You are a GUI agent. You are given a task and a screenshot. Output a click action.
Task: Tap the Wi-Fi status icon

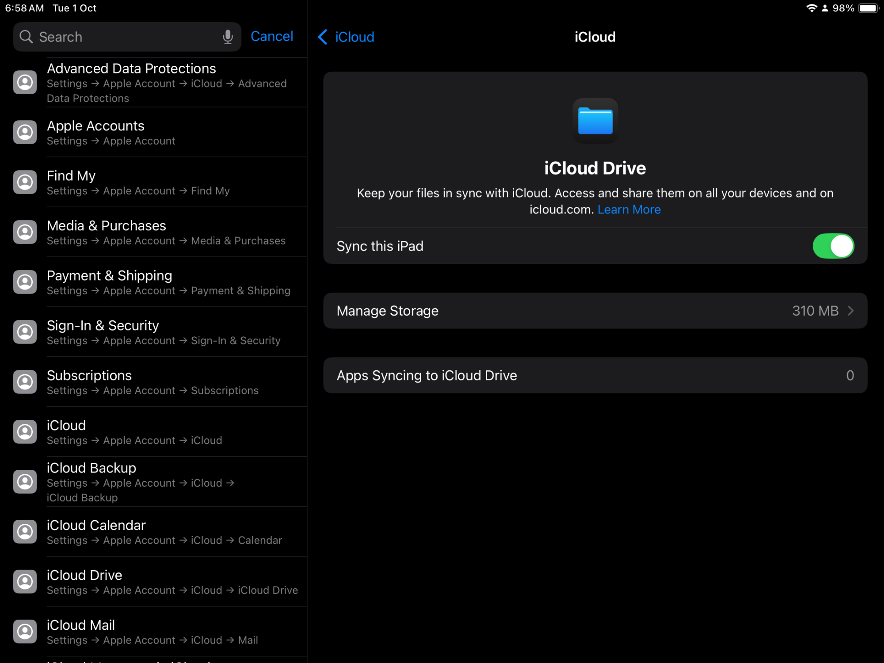tap(811, 8)
